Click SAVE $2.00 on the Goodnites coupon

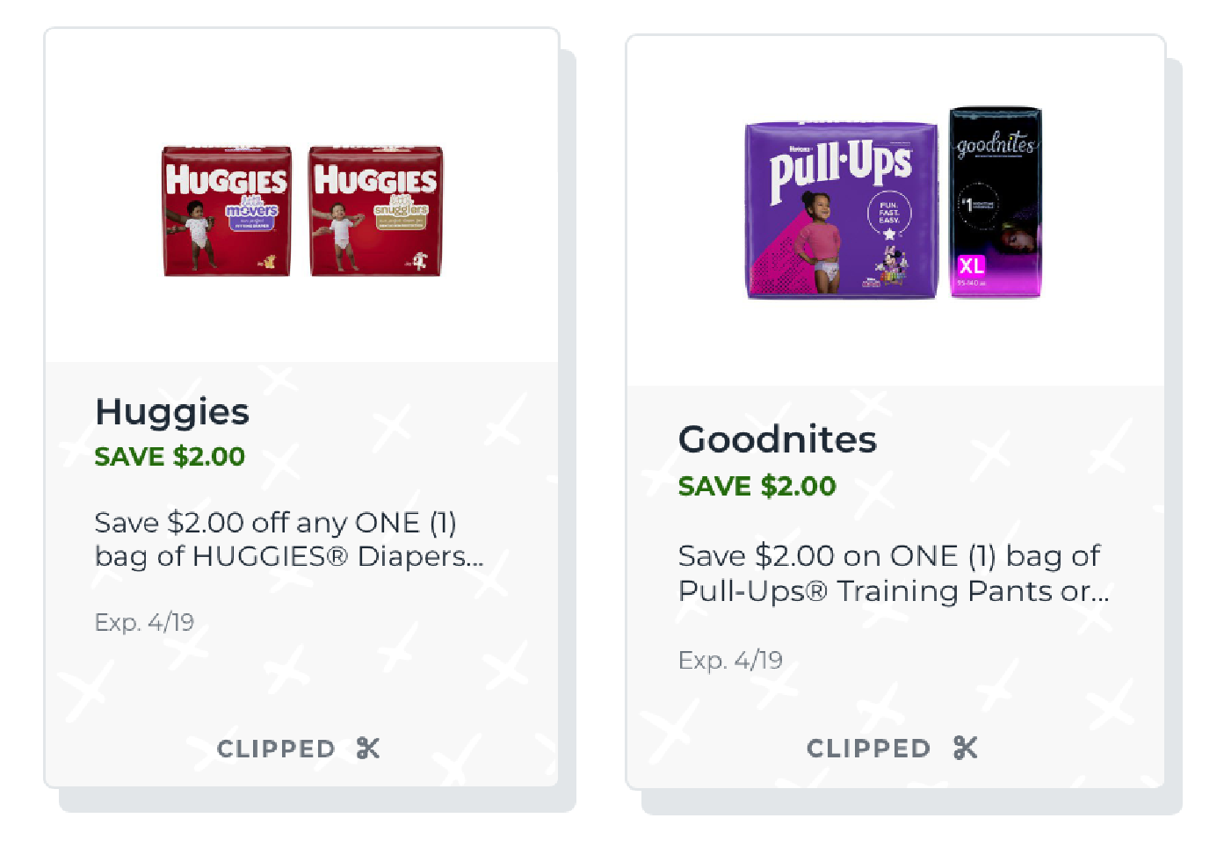click(757, 486)
